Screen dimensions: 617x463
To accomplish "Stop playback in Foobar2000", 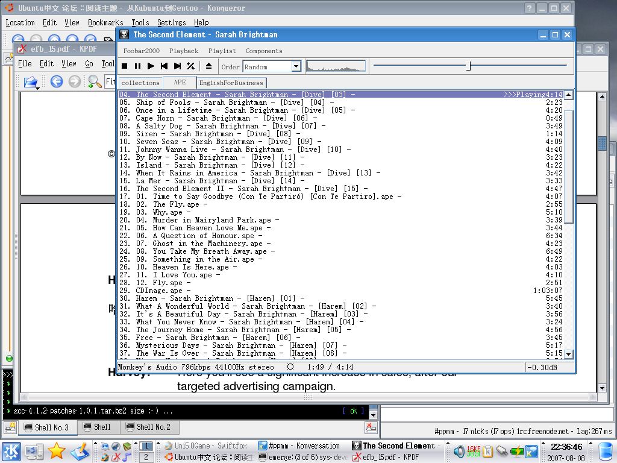I will (124, 66).
